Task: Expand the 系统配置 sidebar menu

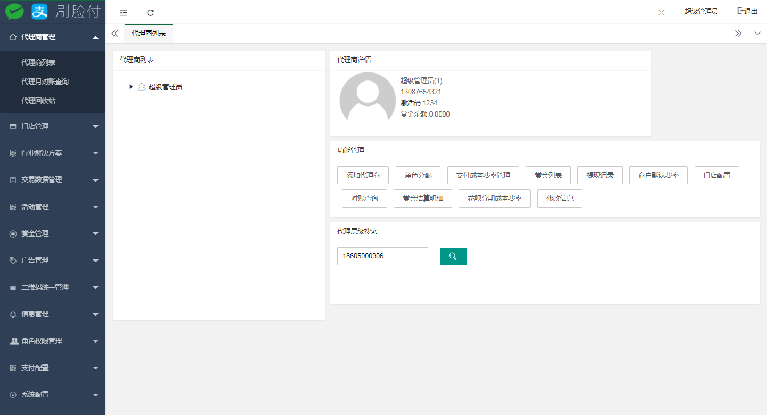Action: [53, 395]
